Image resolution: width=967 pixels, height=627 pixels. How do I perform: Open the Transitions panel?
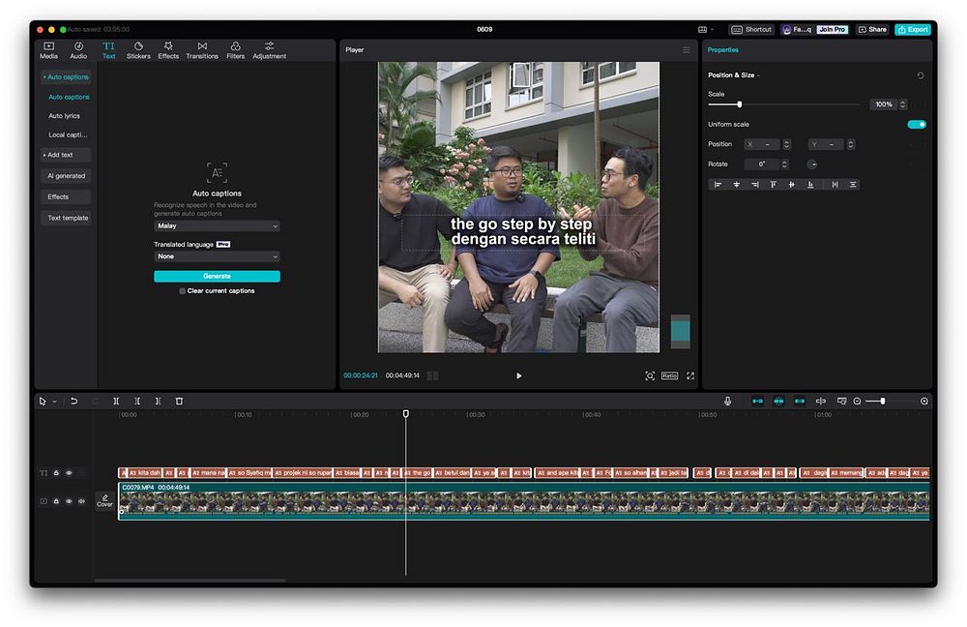[202, 50]
